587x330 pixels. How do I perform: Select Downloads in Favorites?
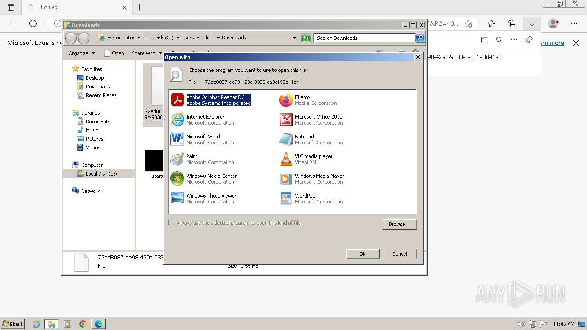[x=98, y=87]
